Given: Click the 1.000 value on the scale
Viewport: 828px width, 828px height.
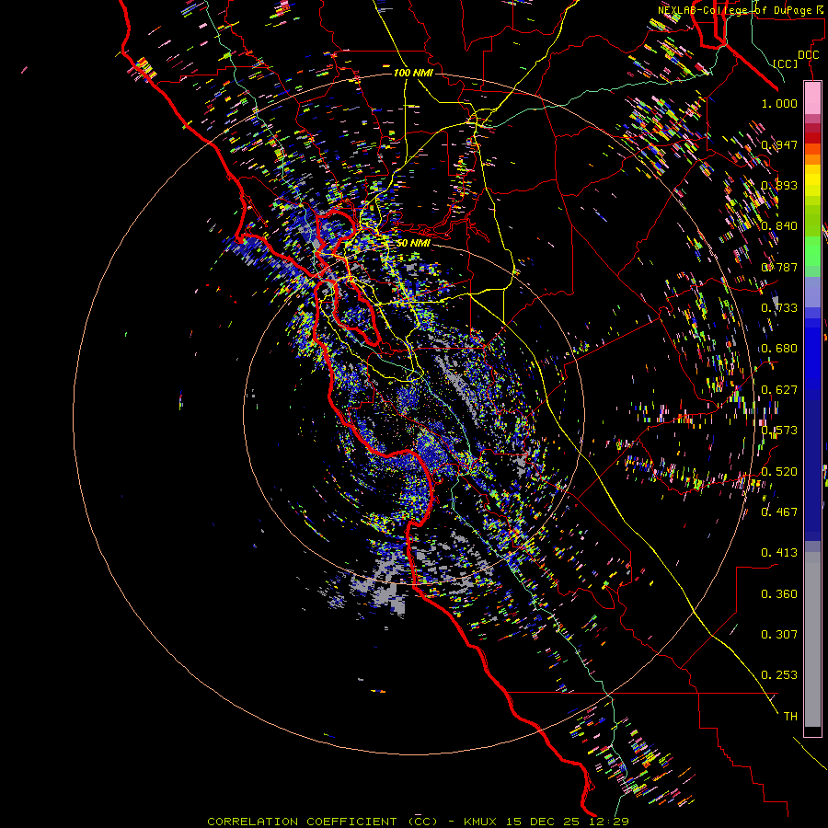Looking at the screenshot, I should click(x=779, y=103).
